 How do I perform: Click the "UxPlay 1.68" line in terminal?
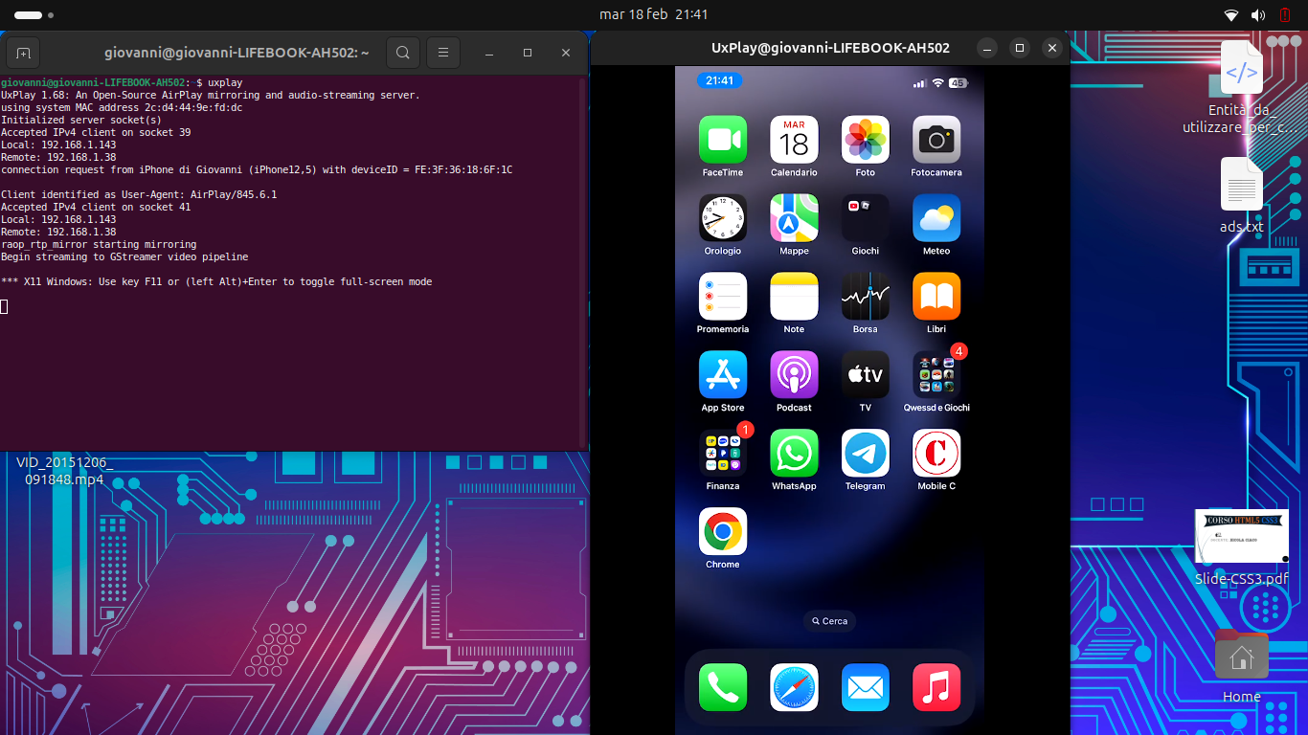[x=211, y=96]
